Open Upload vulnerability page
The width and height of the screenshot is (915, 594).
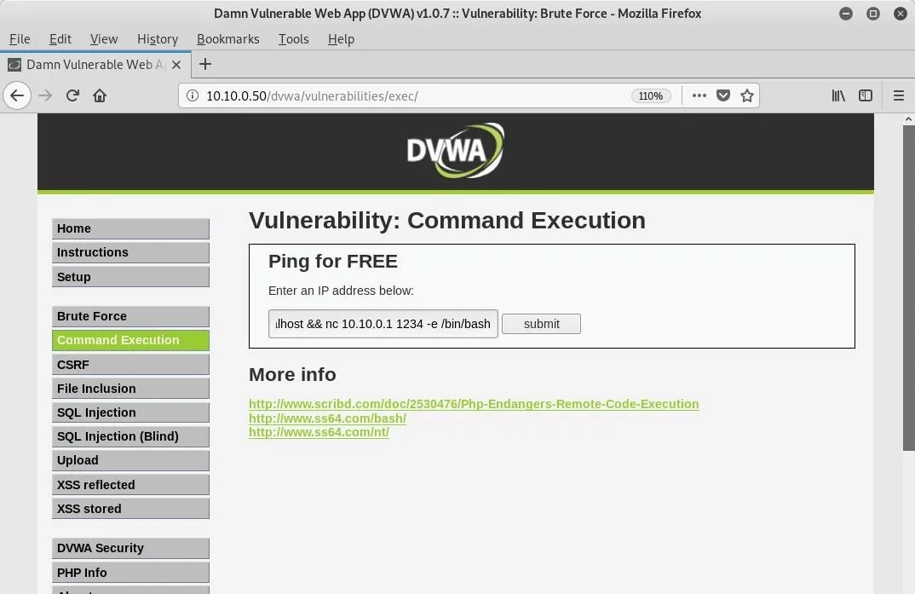click(x=130, y=460)
